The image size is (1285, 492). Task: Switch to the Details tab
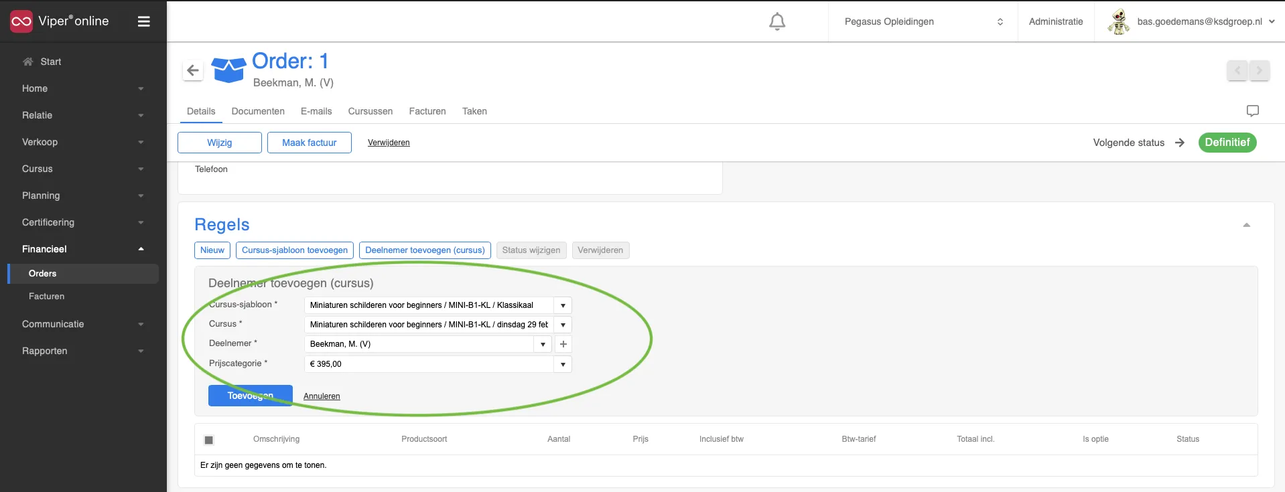201,111
